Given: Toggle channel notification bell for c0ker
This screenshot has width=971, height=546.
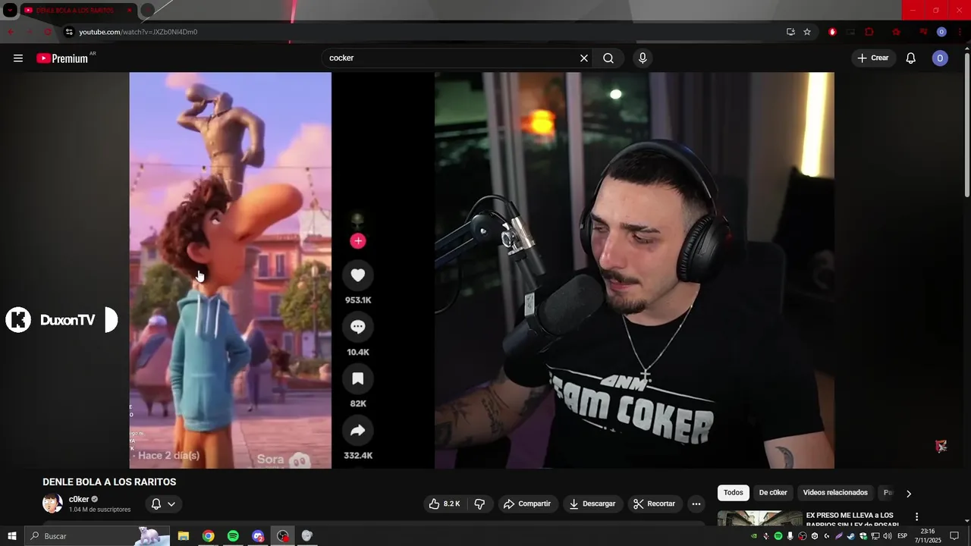Looking at the screenshot, I should pos(156,504).
